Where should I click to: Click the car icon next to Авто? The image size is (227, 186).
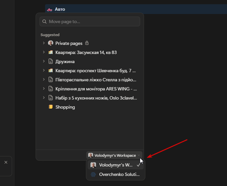coord(49,9)
